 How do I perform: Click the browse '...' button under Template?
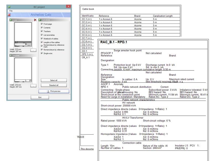coord(33,86)
